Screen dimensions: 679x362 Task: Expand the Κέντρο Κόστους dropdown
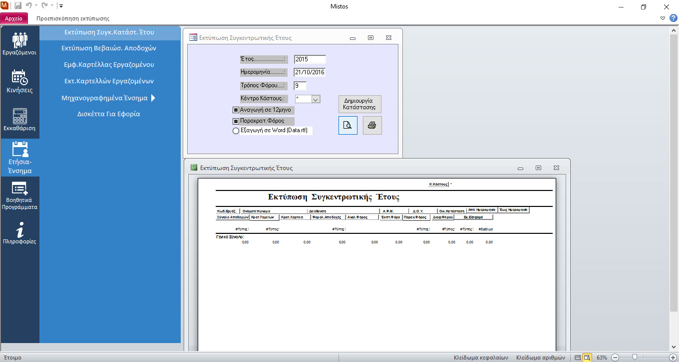(x=316, y=99)
